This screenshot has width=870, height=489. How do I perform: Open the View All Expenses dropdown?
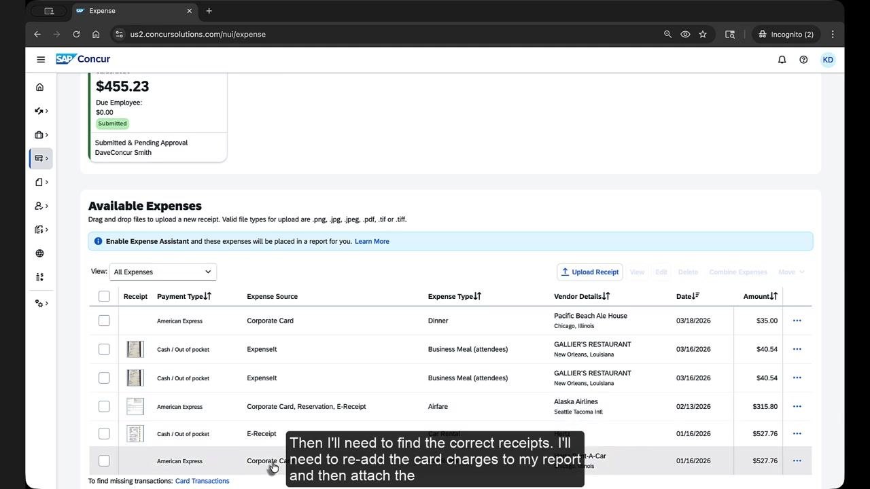coord(163,272)
